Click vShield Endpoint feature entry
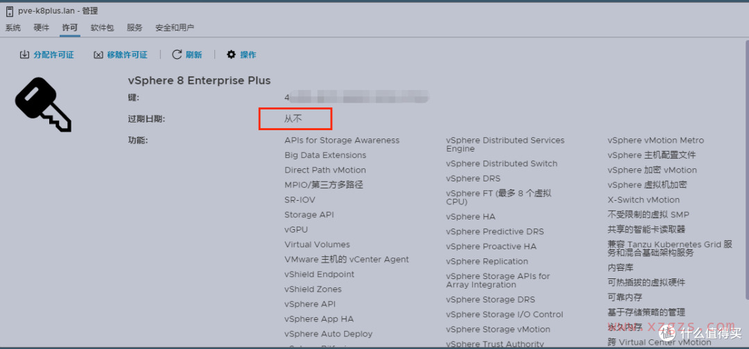The height and width of the screenshot is (349, 749). pyautogui.click(x=320, y=274)
